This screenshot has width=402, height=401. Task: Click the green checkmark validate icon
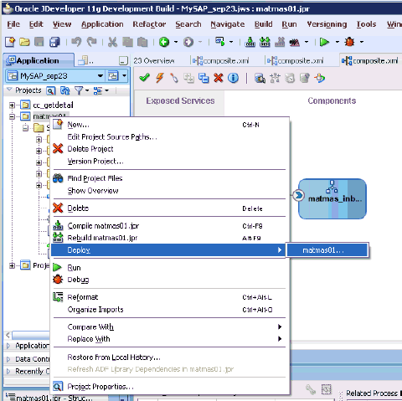[x=144, y=78]
